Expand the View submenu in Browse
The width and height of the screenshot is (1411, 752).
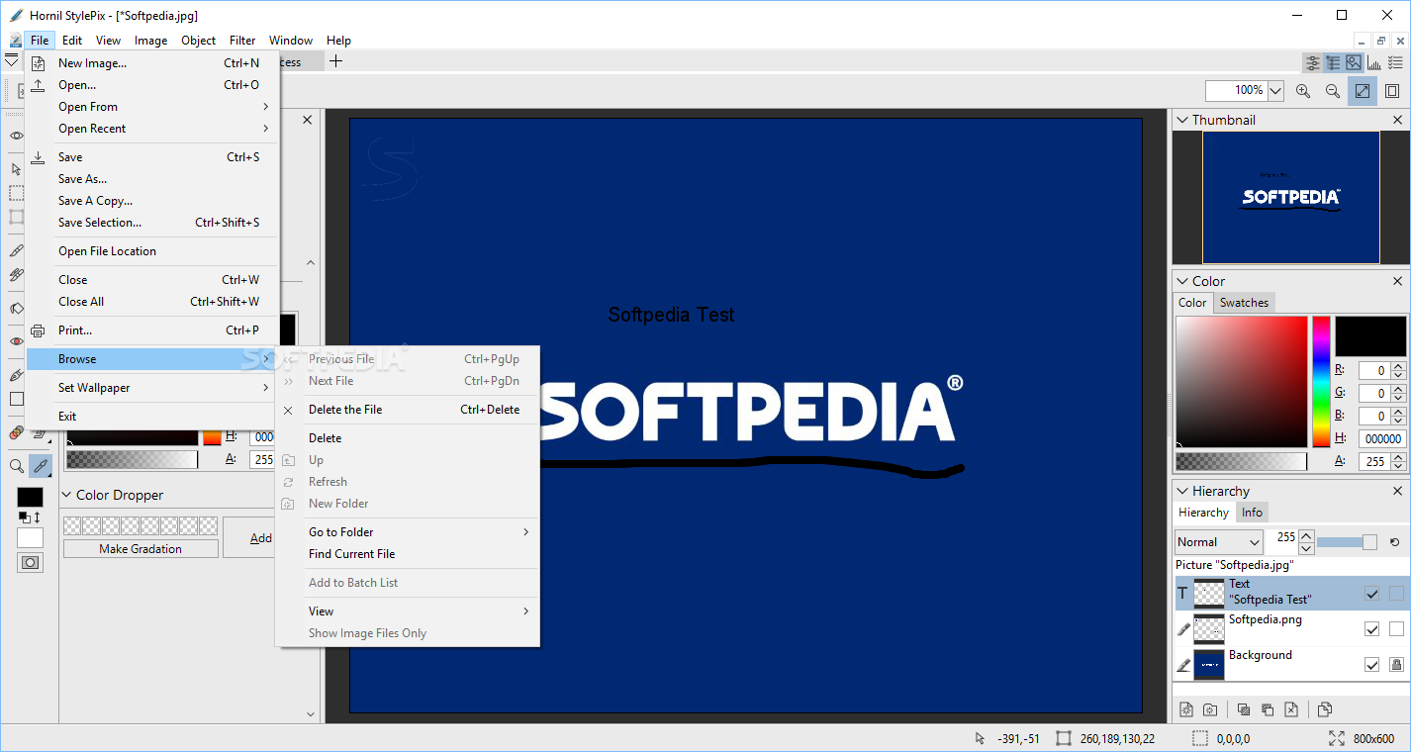[408, 611]
